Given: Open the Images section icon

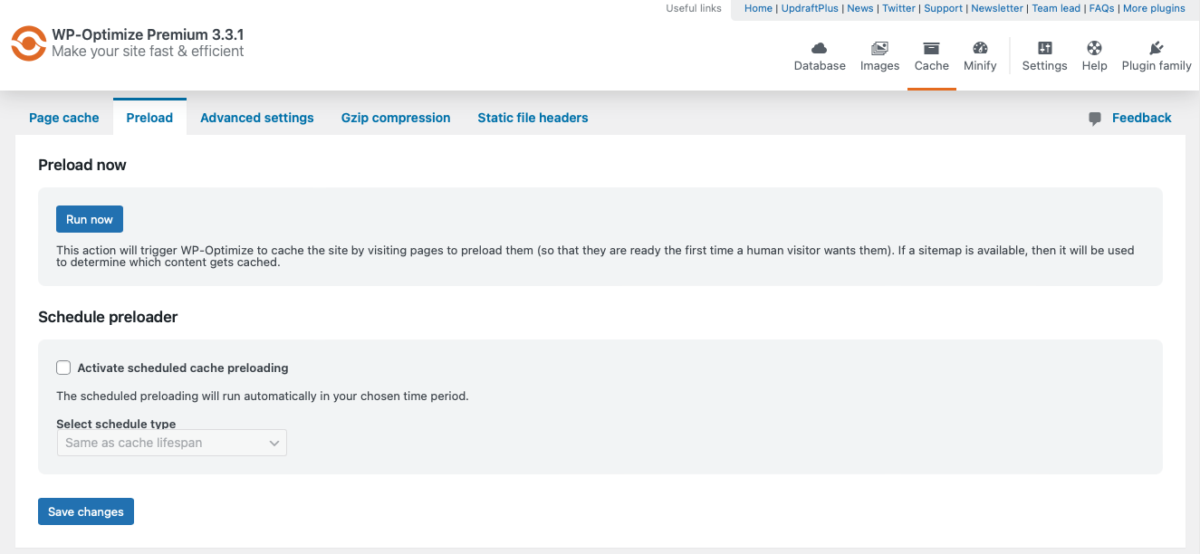Looking at the screenshot, I should pyautogui.click(x=879, y=48).
